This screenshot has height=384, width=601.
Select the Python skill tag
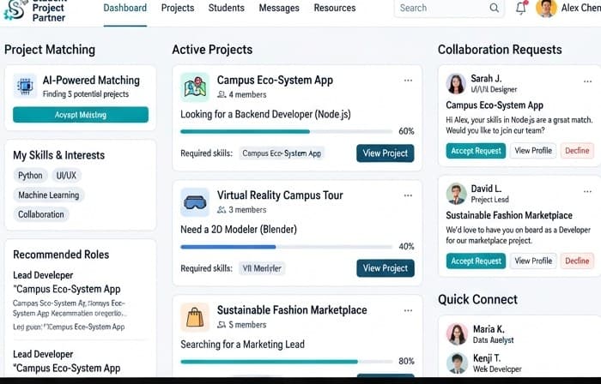click(30, 176)
